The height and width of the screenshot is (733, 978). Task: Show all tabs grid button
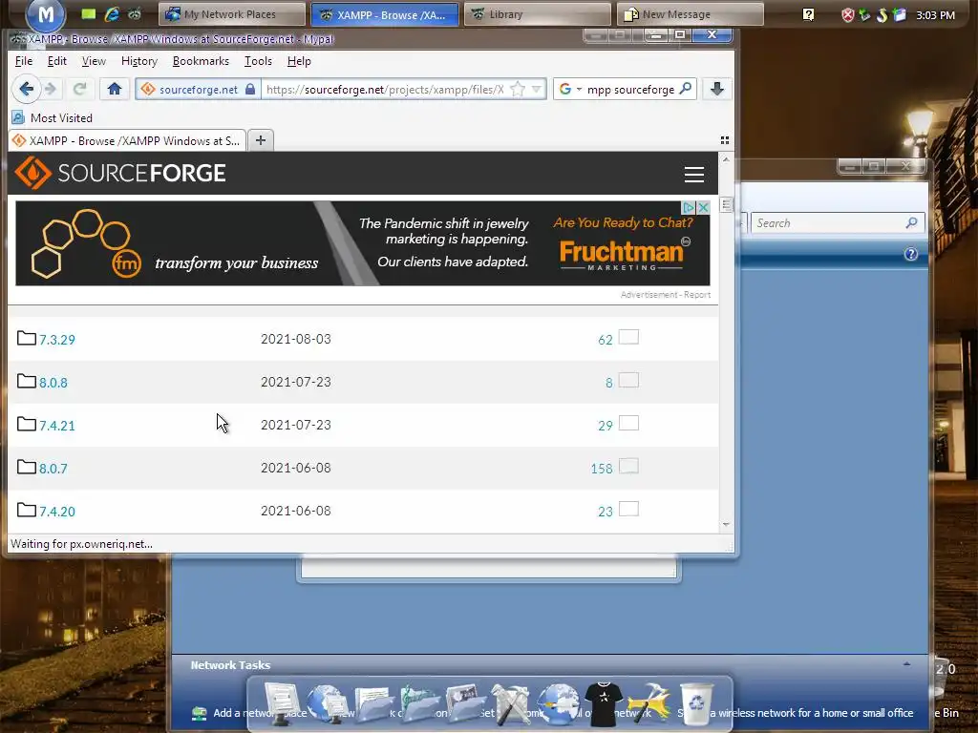click(x=725, y=140)
